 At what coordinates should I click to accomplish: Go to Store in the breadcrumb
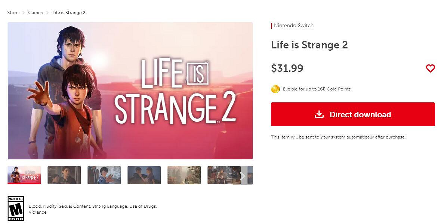tap(13, 13)
